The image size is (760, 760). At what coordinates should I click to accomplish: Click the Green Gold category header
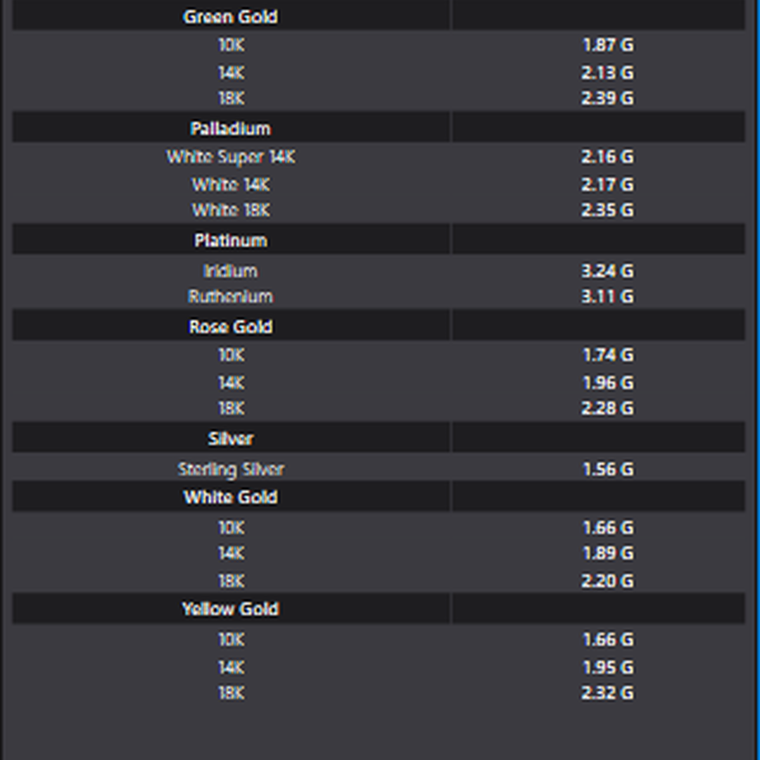tap(230, 17)
